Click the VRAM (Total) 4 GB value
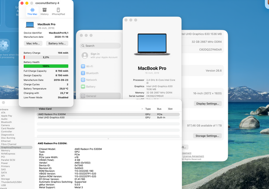Screen dimensions: 269x189 77,160
